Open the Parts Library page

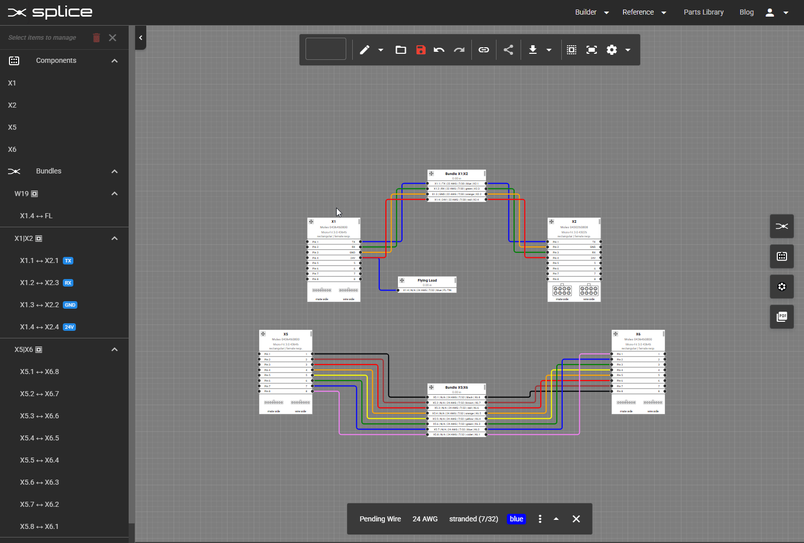(x=703, y=12)
